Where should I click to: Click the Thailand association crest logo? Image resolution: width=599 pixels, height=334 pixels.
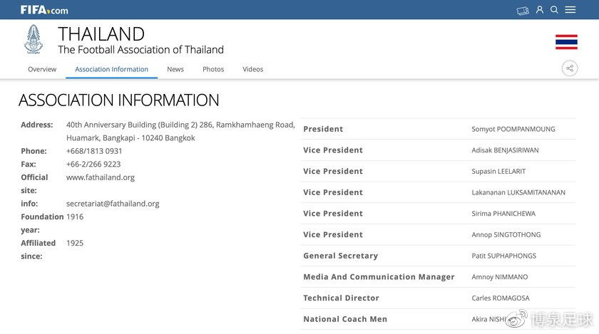point(34,39)
